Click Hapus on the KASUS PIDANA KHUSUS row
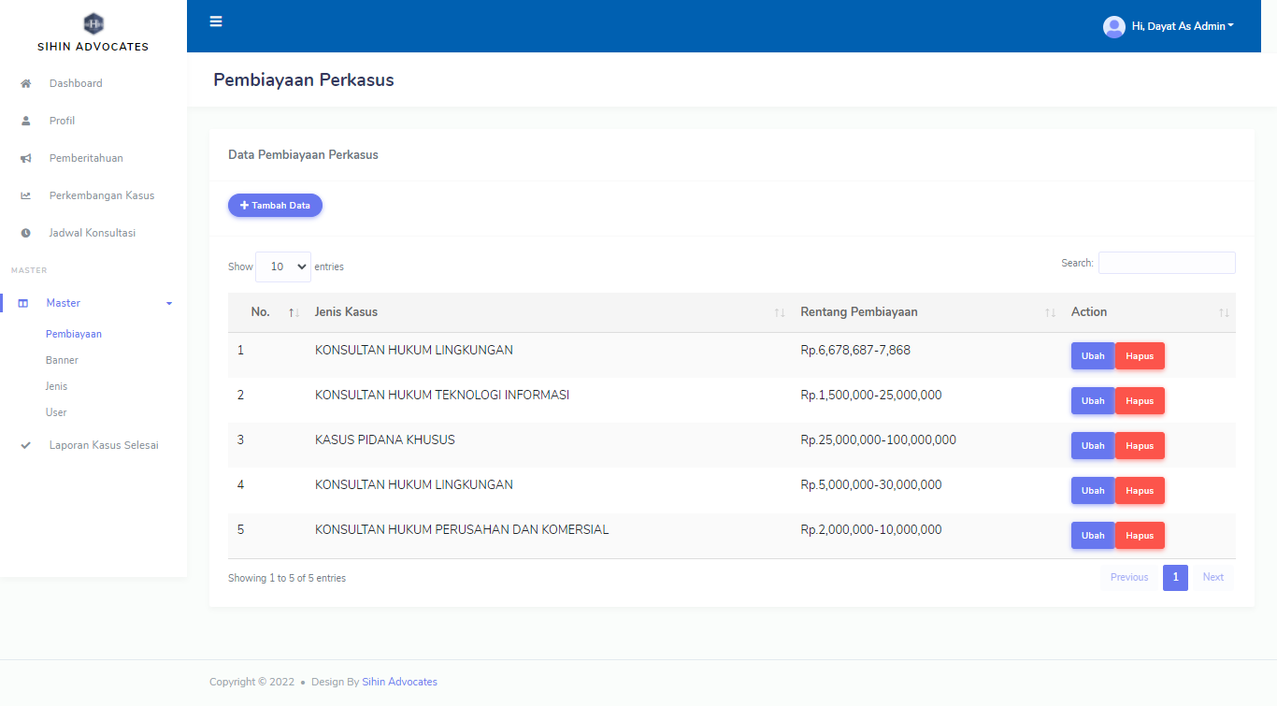Viewport: 1277px width, 706px height. point(1140,445)
